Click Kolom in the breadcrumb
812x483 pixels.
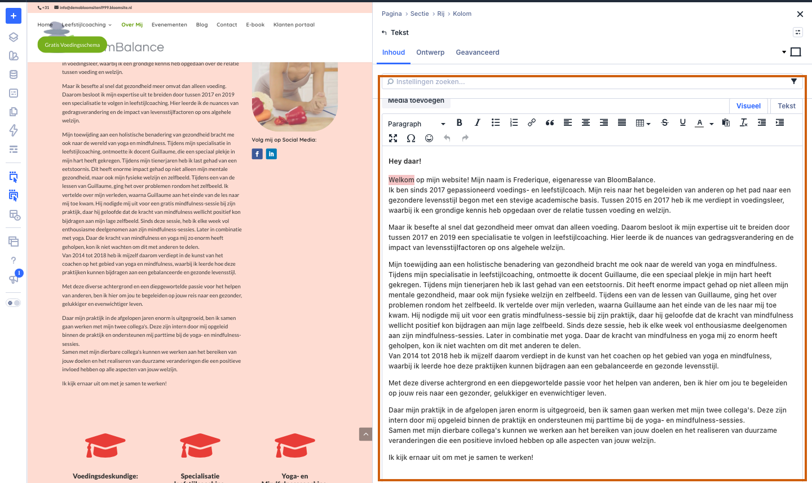[462, 14]
